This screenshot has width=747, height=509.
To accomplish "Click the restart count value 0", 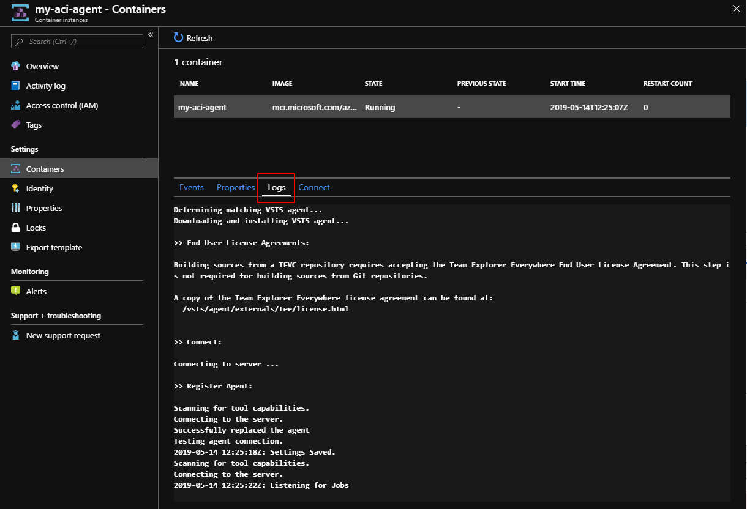I will coord(646,107).
